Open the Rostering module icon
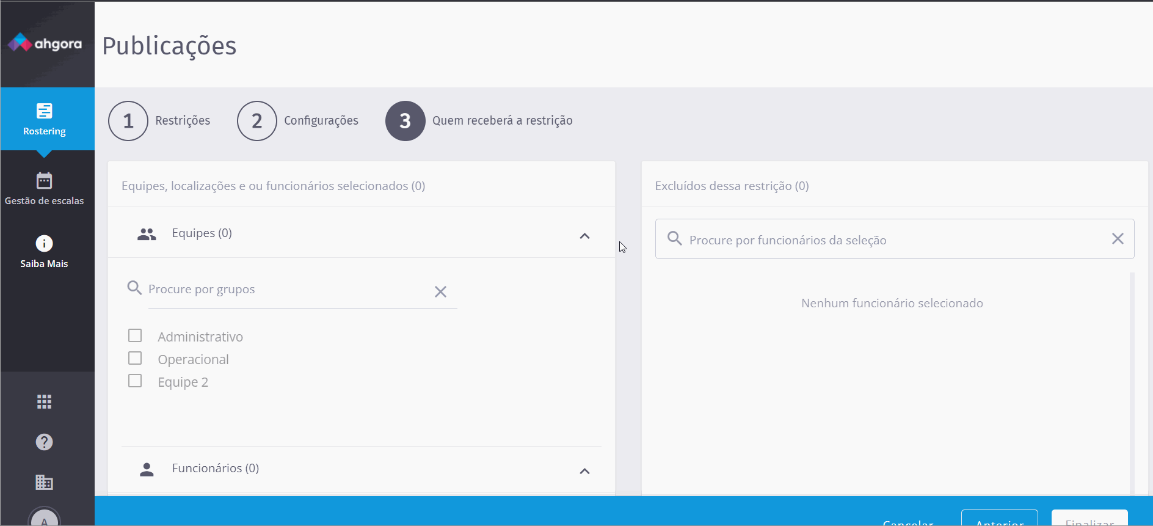 pyautogui.click(x=45, y=111)
